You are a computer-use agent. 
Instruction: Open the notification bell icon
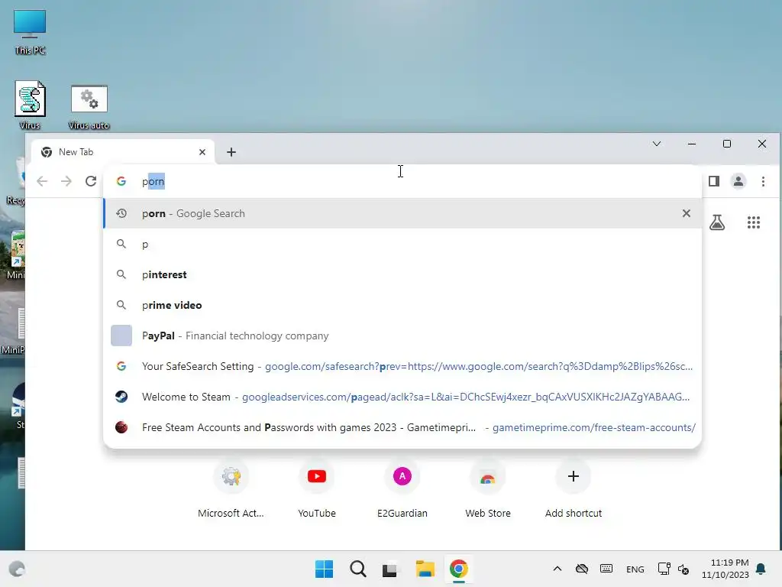tap(761, 569)
